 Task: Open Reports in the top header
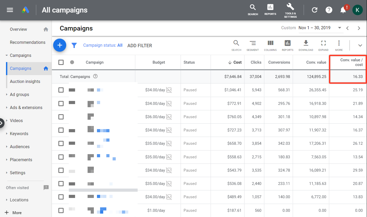pos(270,10)
